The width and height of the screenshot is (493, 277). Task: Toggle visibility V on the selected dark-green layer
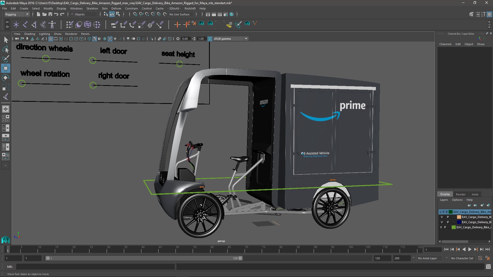(x=441, y=212)
